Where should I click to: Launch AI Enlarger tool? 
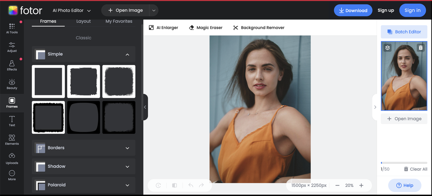tap(163, 28)
